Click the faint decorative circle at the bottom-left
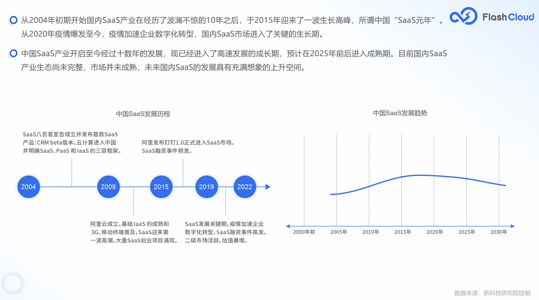This screenshot has width=539, height=300. [x=13, y=283]
